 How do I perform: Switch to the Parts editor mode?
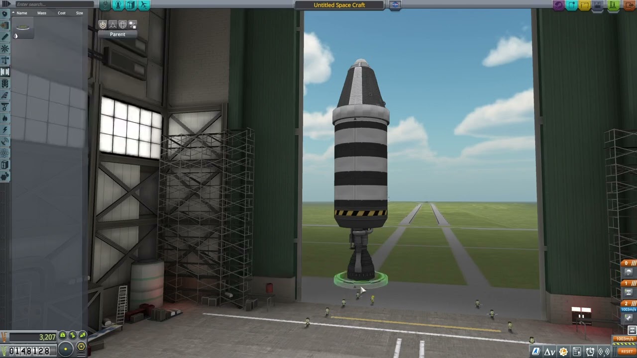(106, 5)
